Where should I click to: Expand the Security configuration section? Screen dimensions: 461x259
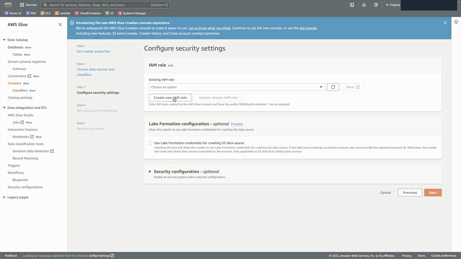pos(150,172)
